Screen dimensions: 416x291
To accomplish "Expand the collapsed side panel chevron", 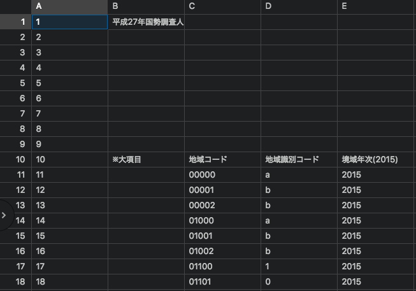I will tap(4, 215).
